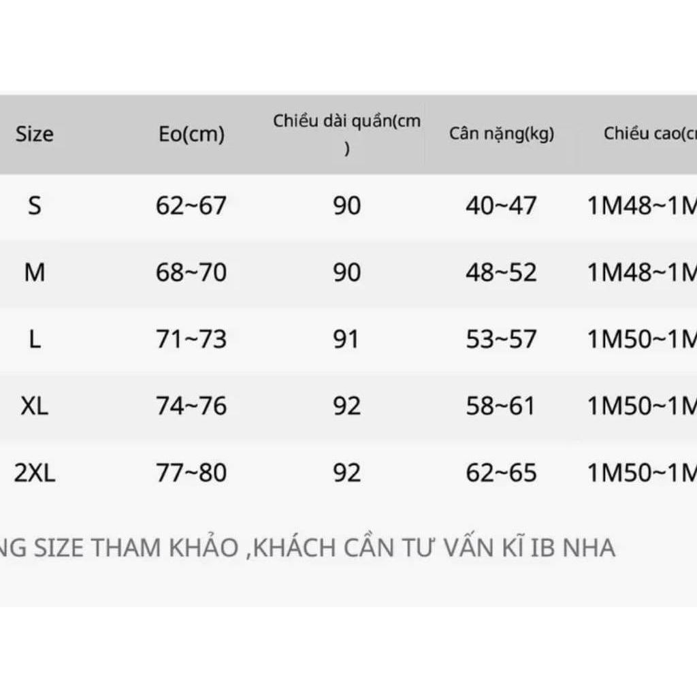The image size is (697, 697).
Task: Click the Cân nặng(kg) column header
Action: pyautogui.click(x=502, y=134)
